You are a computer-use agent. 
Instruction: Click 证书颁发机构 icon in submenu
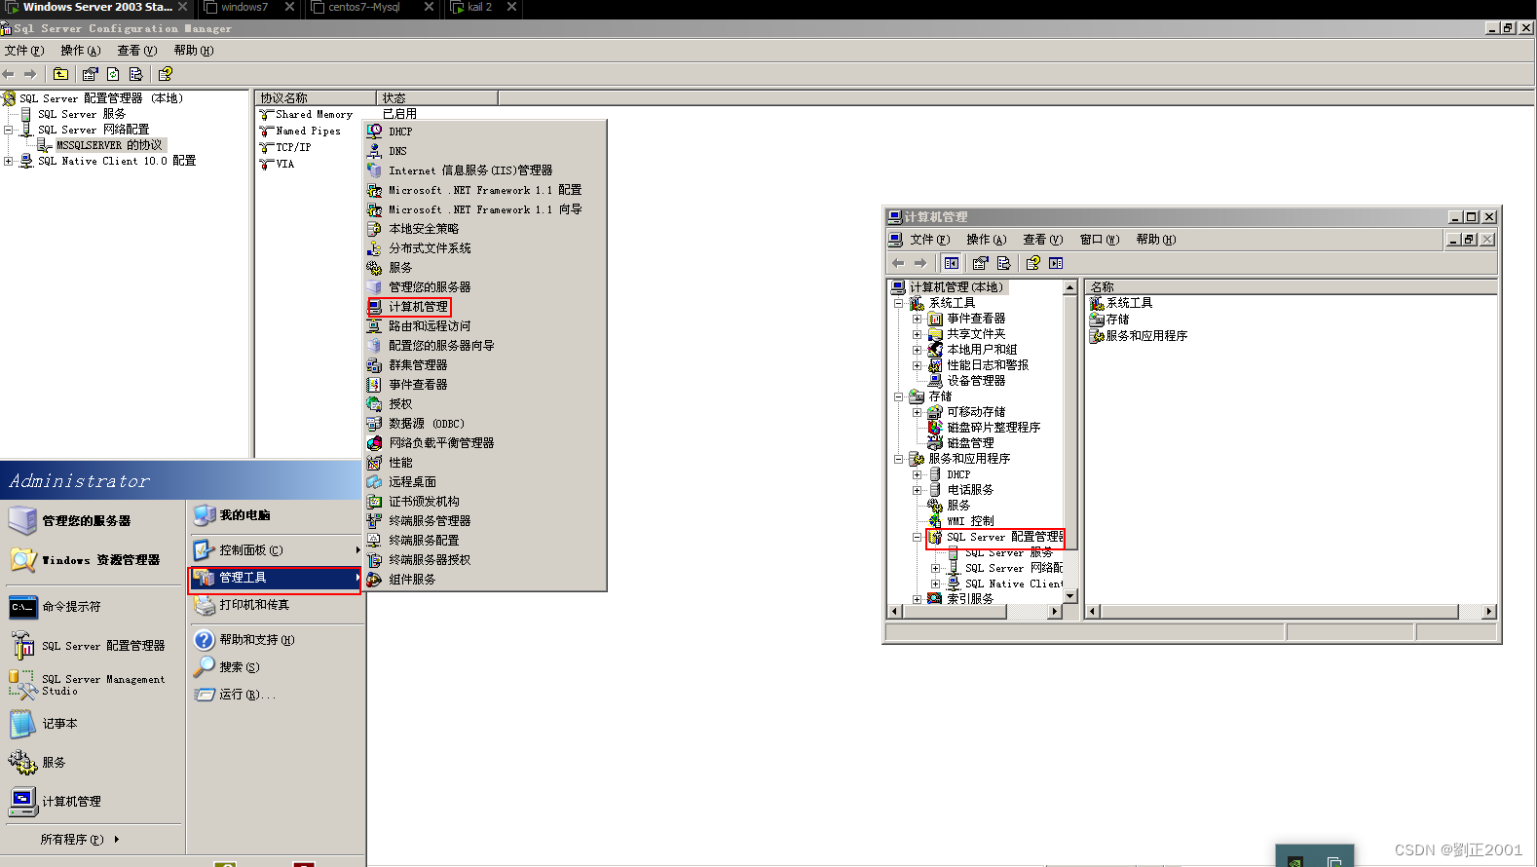374,502
